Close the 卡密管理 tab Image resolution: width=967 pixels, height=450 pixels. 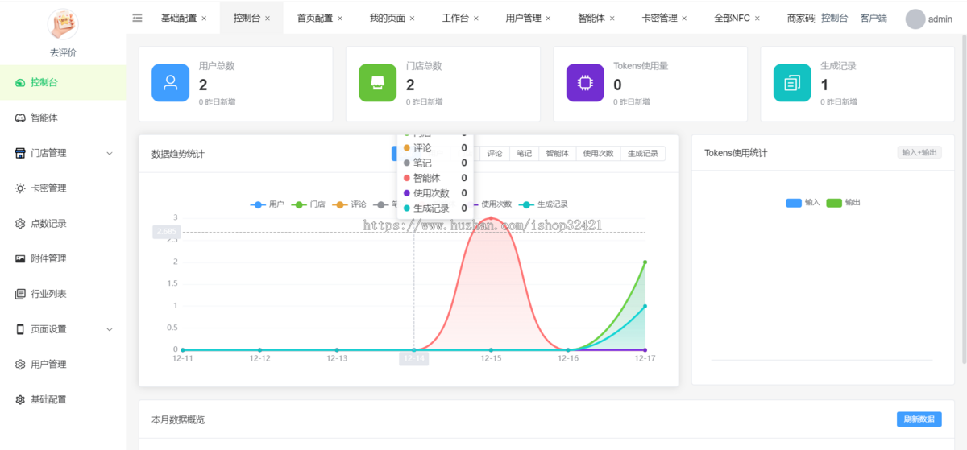point(685,19)
